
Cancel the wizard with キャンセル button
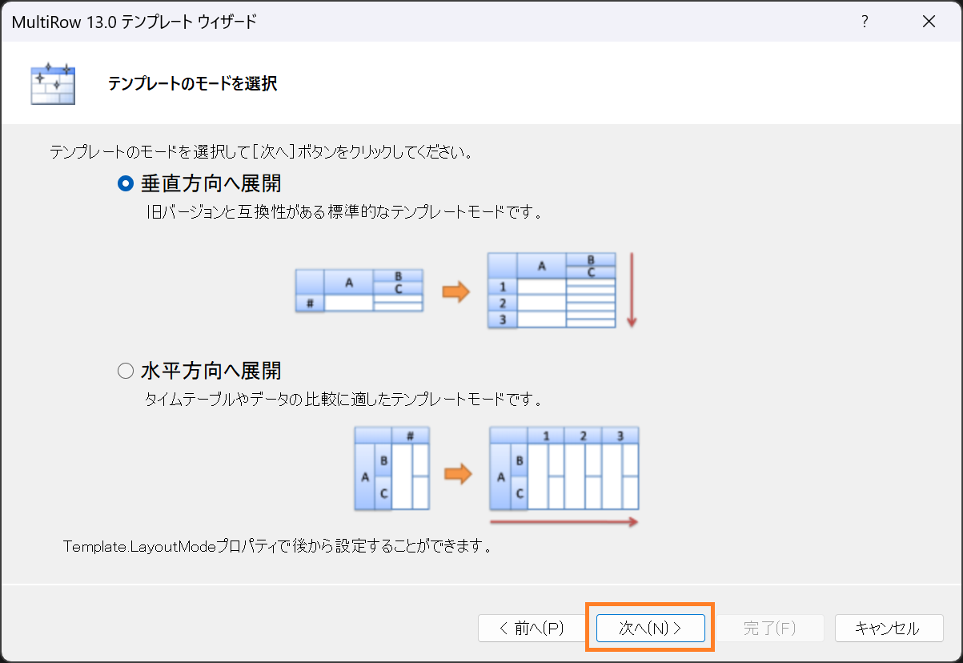pyautogui.click(x=889, y=628)
